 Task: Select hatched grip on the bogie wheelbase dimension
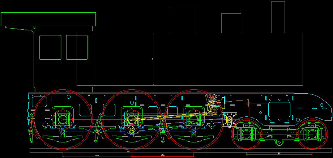coord(279,154)
